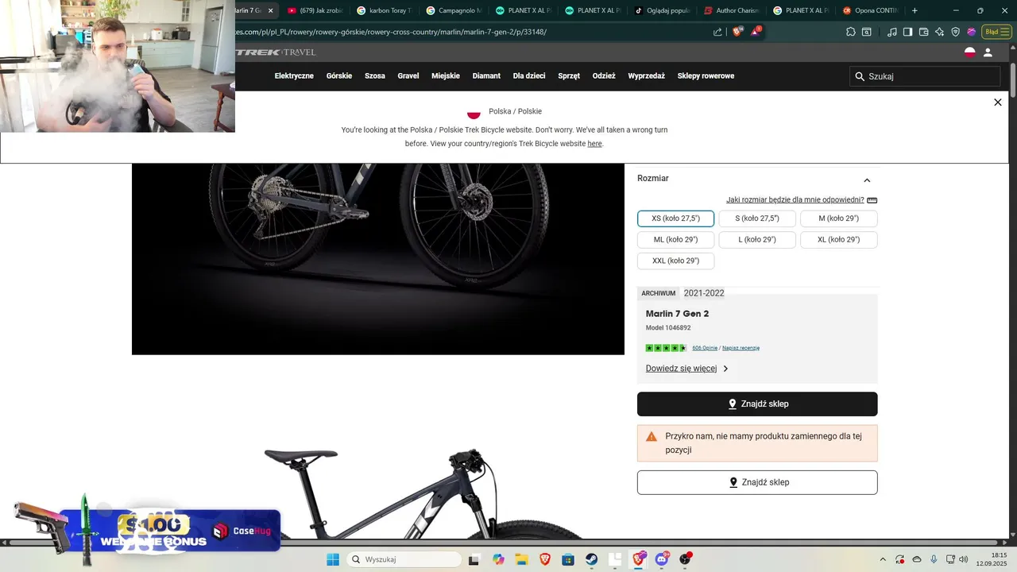Open the Błąd browser menu button
The image size is (1017, 572).
[995, 32]
